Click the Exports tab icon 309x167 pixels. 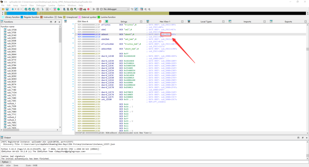271,21
